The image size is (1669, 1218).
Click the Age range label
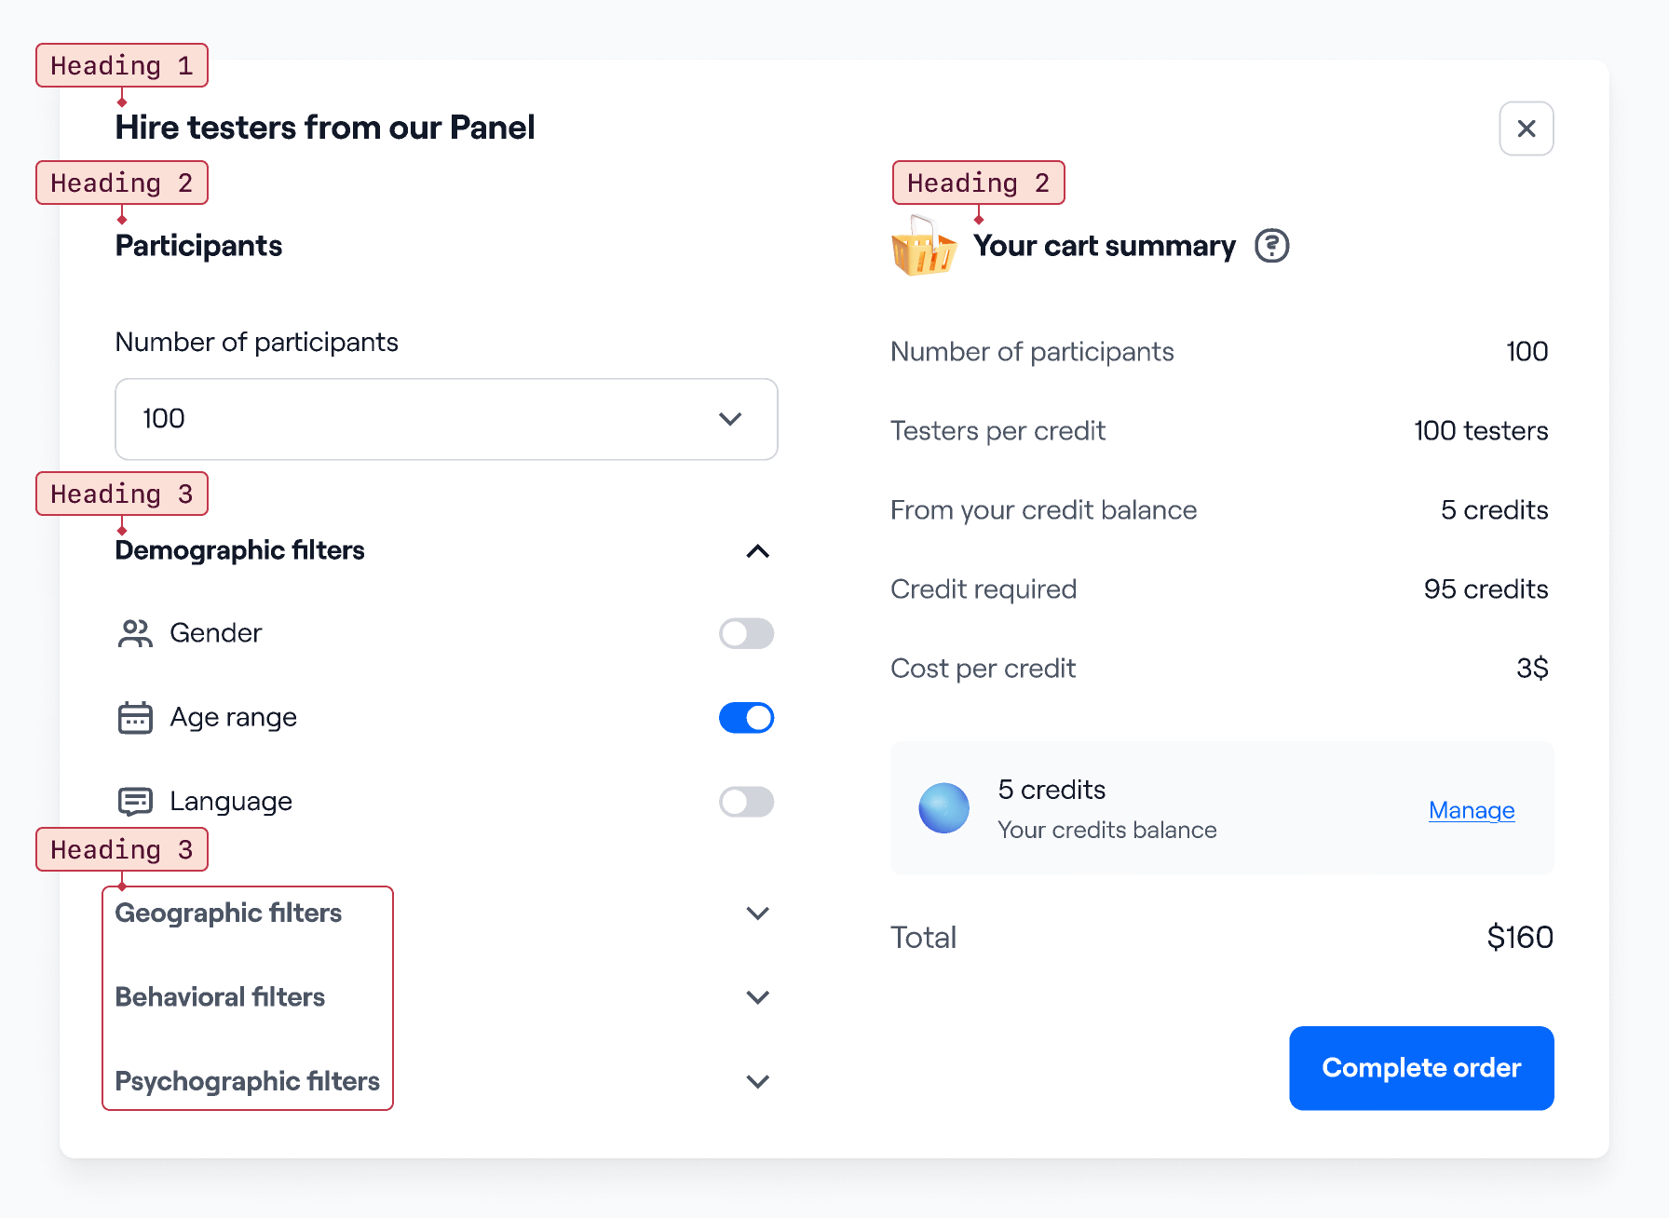234,718
